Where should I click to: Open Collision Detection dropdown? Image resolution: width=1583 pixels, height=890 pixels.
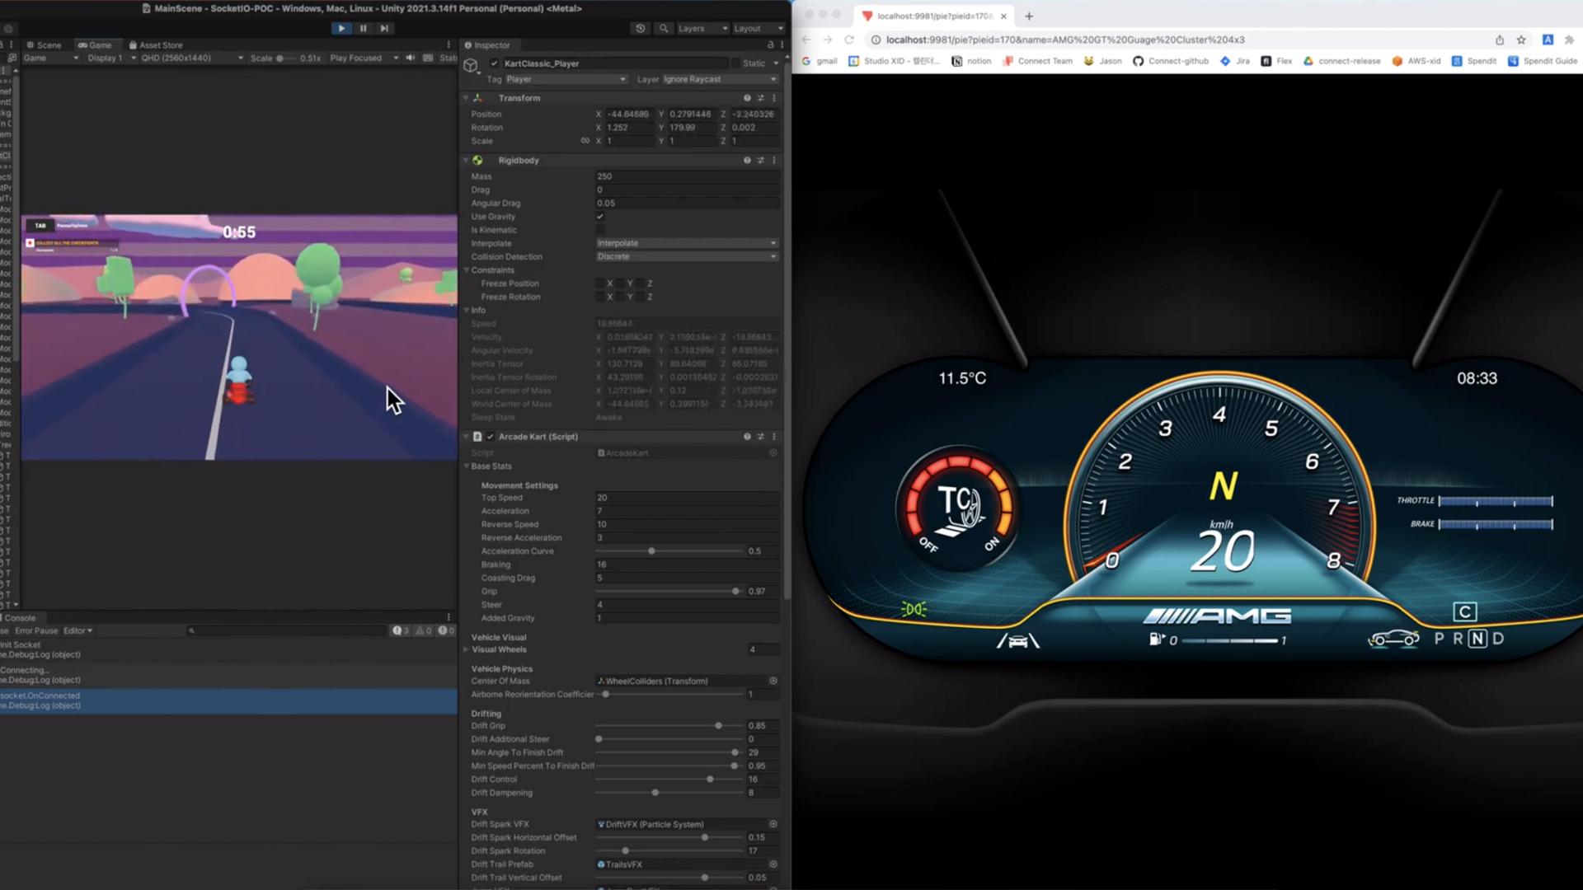[686, 256]
